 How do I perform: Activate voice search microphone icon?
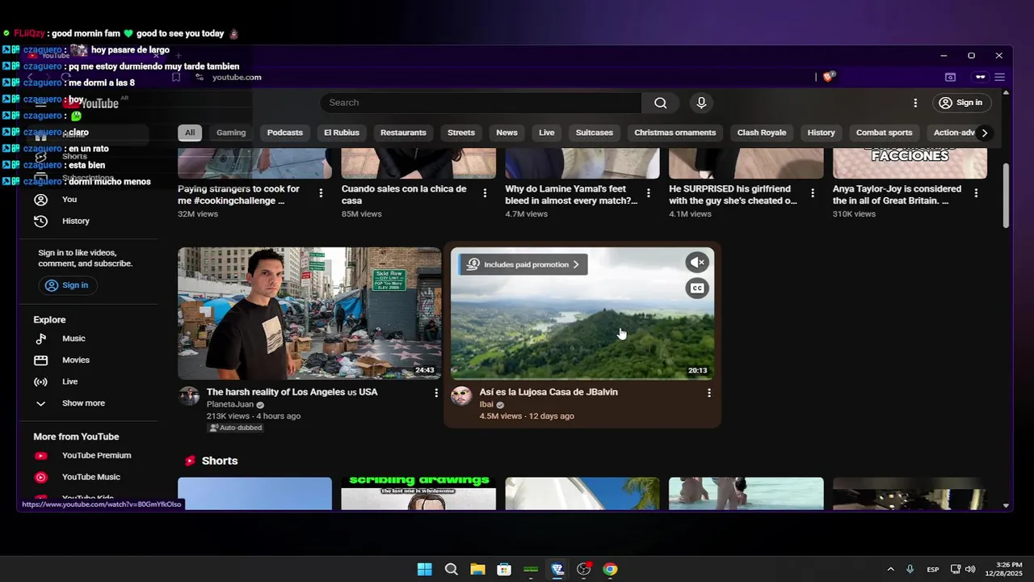coord(701,103)
